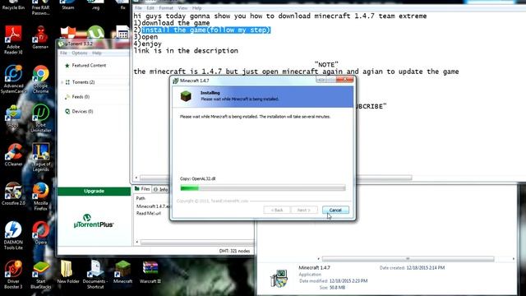Open Notepad View menu
The width and height of the screenshot is (526, 296).
click(x=182, y=7)
